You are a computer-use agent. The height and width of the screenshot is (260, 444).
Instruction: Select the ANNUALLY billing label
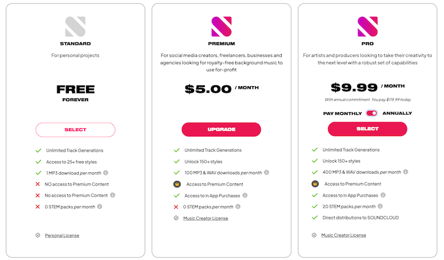pyautogui.click(x=397, y=113)
